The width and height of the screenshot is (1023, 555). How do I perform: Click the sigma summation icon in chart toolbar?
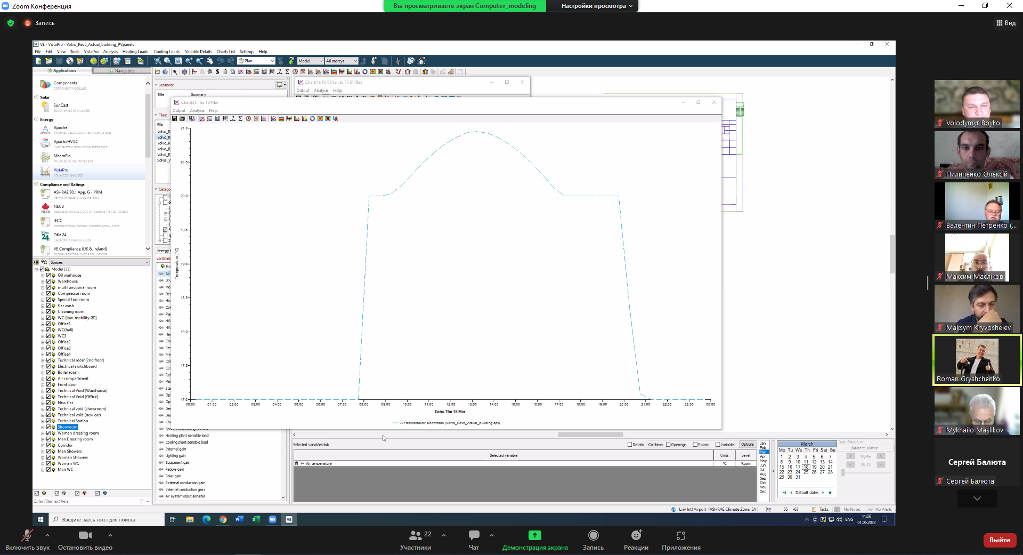point(240,118)
